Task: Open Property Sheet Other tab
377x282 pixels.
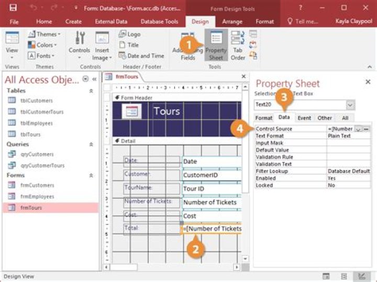Action: tap(325, 118)
